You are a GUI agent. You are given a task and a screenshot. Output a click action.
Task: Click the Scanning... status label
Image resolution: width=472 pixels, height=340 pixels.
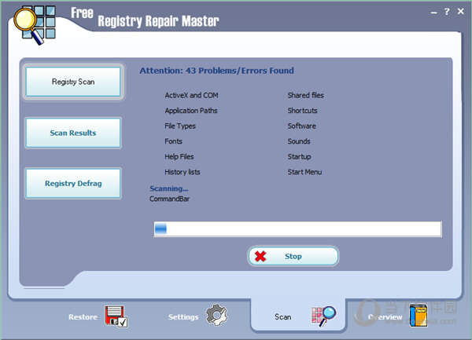click(x=169, y=188)
